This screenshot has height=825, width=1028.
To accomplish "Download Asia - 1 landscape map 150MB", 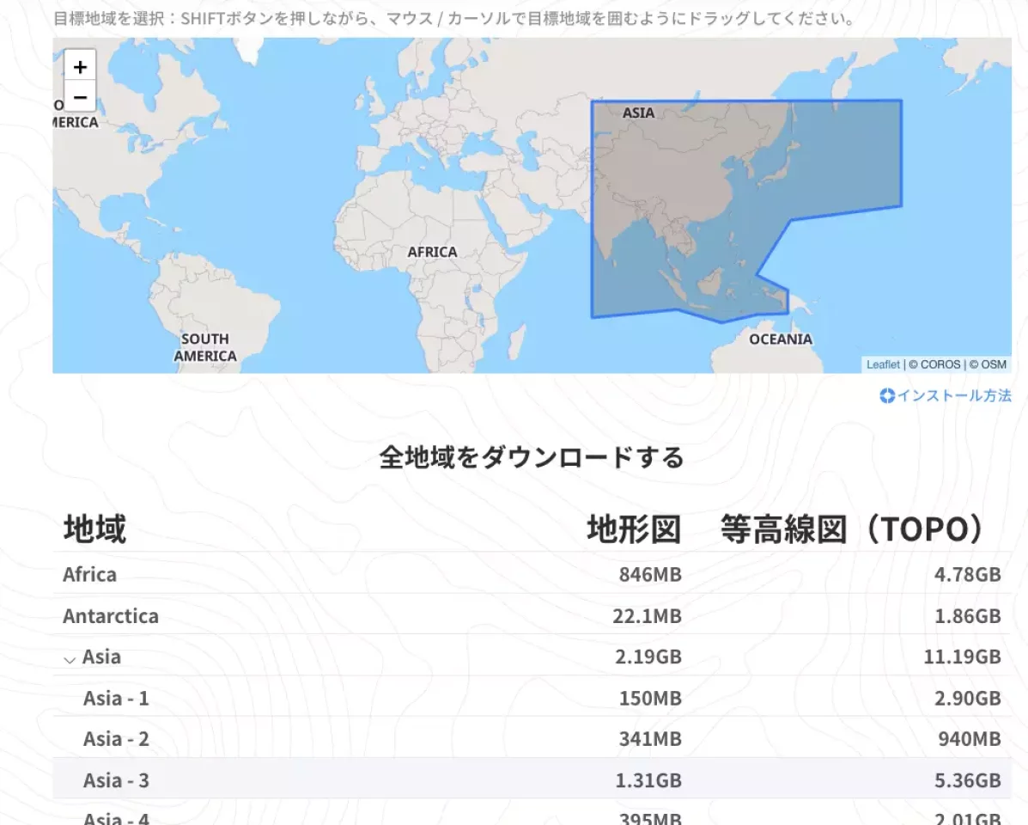I will [650, 699].
